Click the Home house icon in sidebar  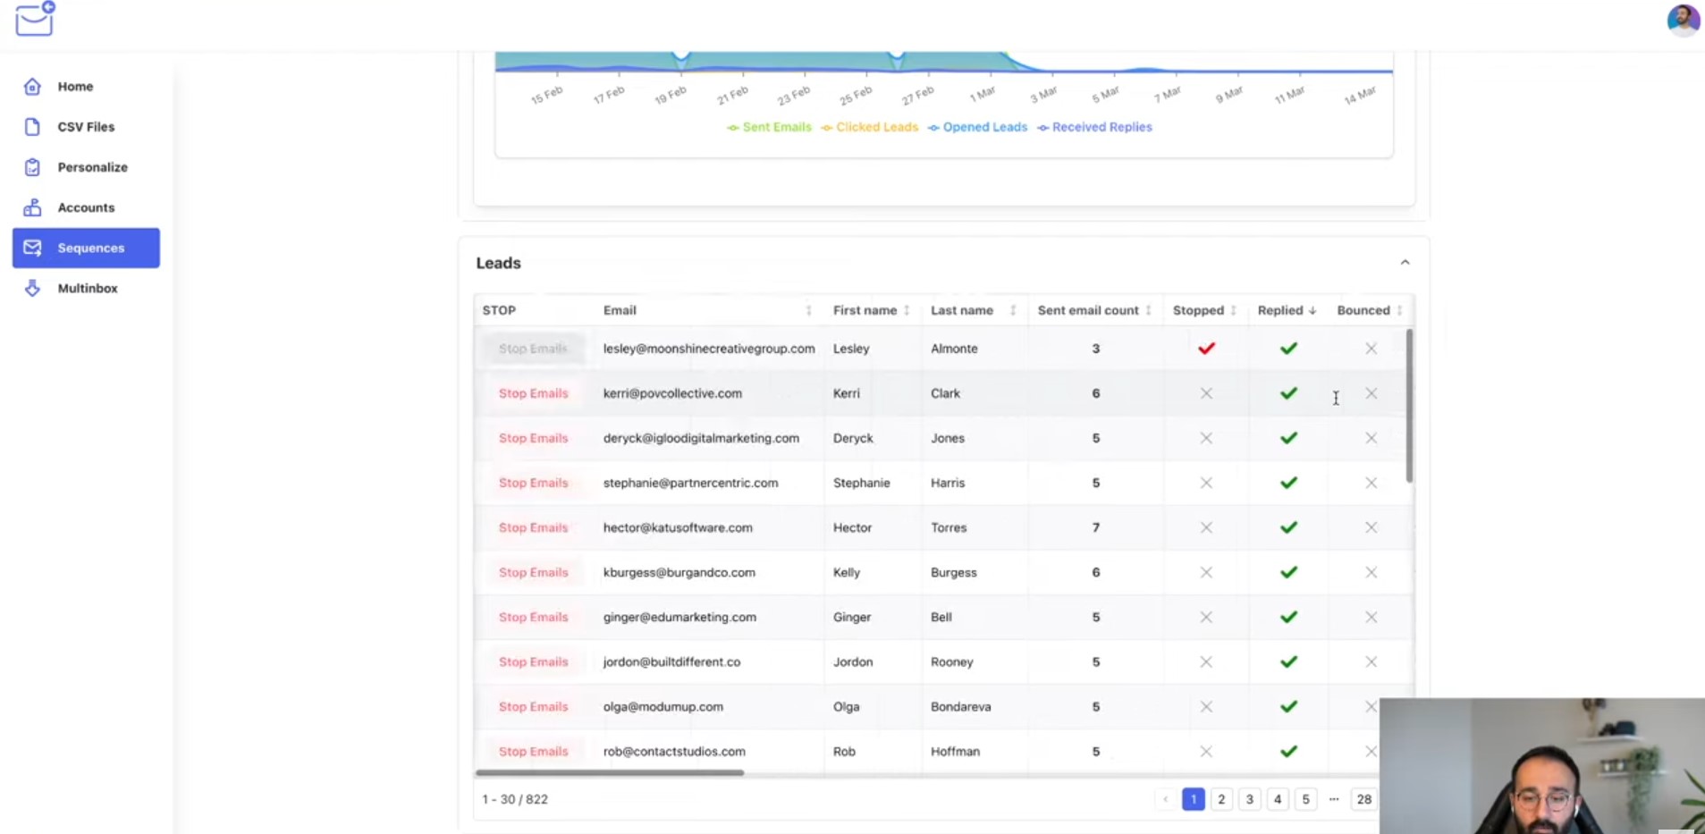click(32, 87)
